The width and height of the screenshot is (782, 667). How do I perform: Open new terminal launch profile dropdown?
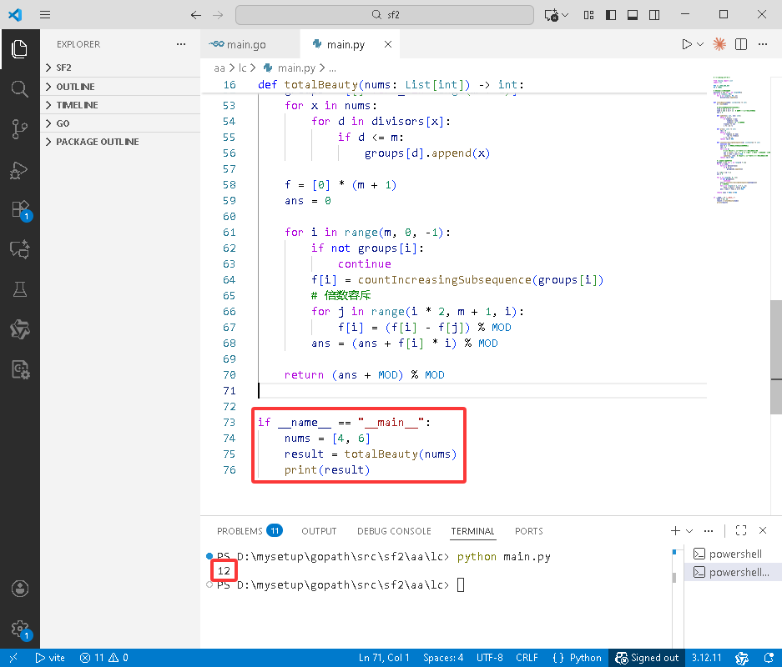point(689,530)
